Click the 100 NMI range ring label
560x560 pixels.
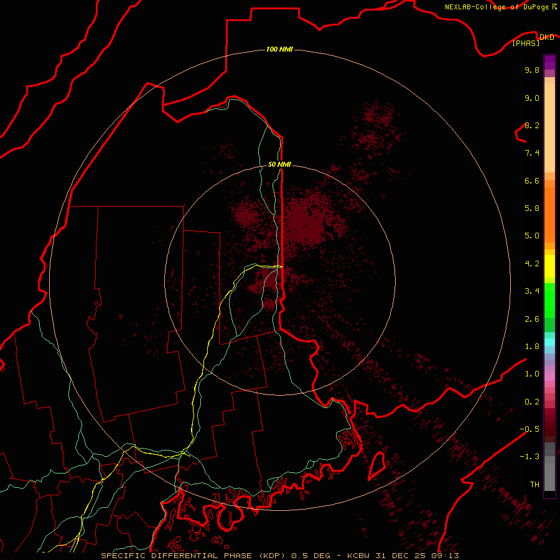(279, 49)
